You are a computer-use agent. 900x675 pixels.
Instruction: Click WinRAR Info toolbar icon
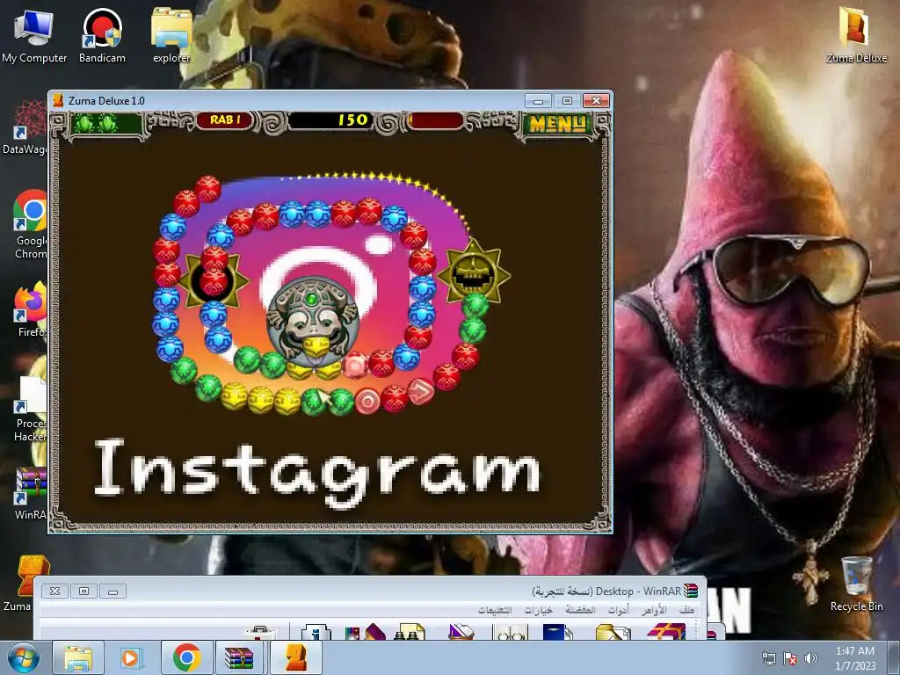(316, 631)
